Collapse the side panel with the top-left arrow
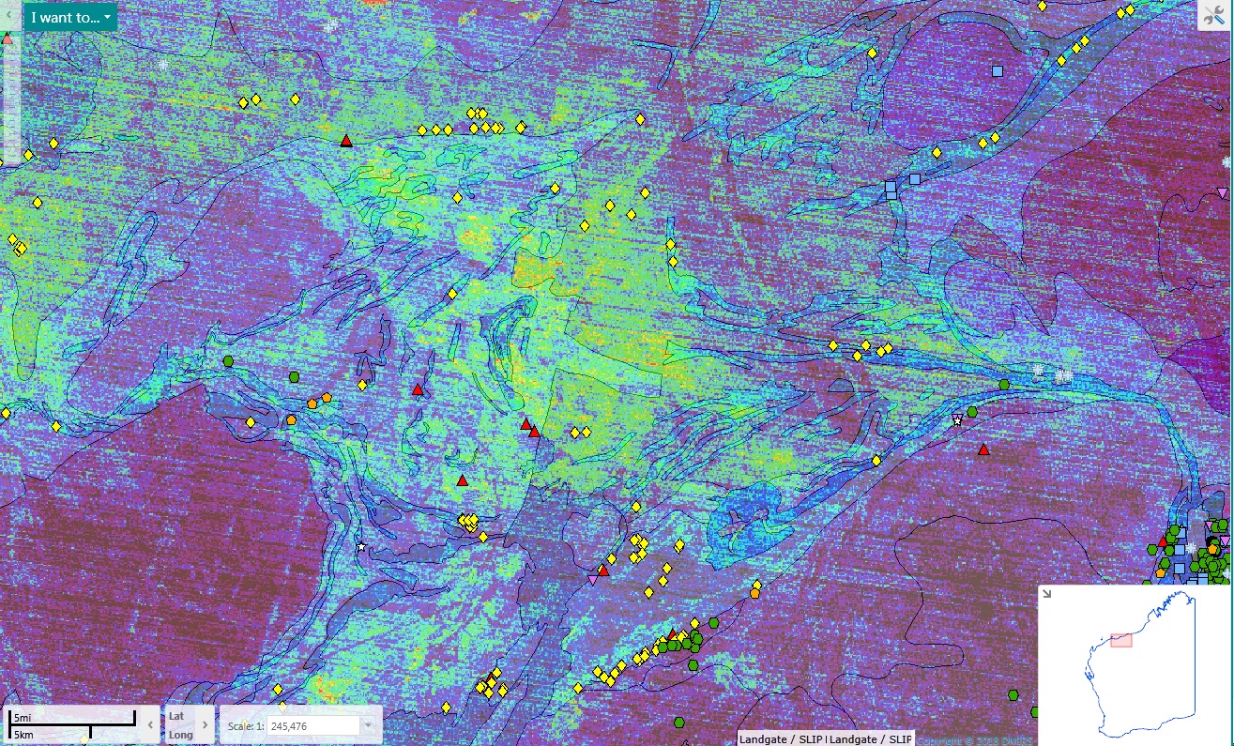Image resolution: width=1234 pixels, height=746 pixels. click(8, 17)
